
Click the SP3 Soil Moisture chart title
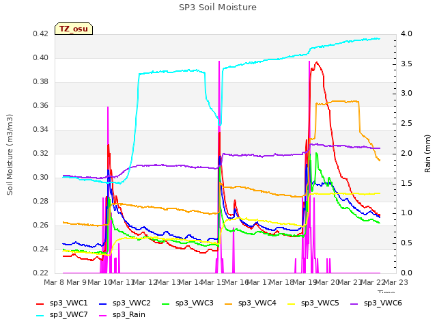point(218,8)
